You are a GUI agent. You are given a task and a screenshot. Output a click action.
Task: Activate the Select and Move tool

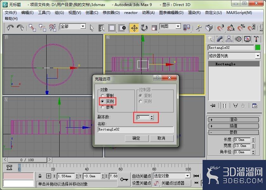tap(134, 28)
